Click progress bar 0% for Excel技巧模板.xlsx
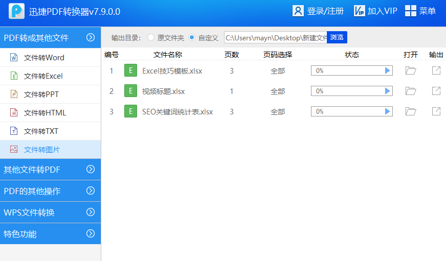This screenshot has height=261, width=446. (x=351, y=70)
